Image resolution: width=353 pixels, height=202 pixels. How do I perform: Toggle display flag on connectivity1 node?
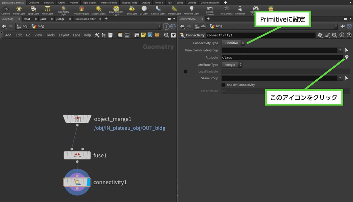click(x=88, y=182)
